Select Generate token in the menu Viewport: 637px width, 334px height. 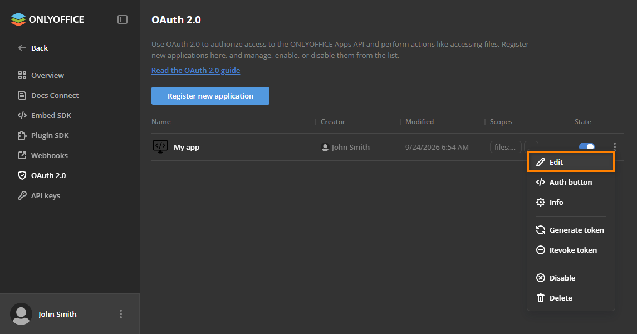coord(571,230)
